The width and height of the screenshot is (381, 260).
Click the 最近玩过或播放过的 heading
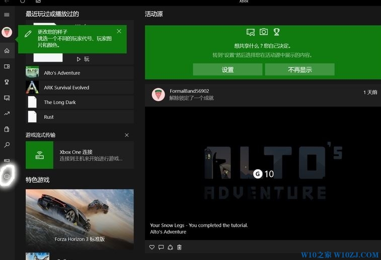tap(52, 14)
